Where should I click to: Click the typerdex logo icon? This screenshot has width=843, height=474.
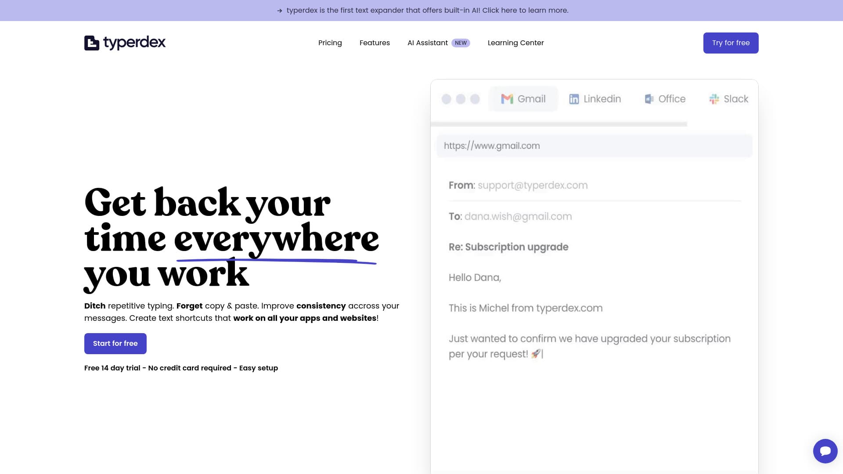90,43
